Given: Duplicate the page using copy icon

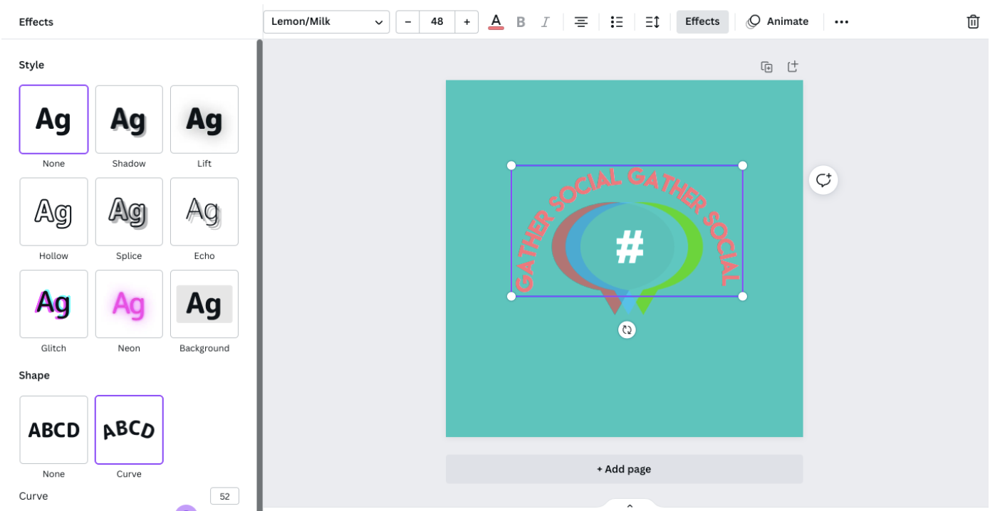Looking at the screenshot, I should point(767,67).
